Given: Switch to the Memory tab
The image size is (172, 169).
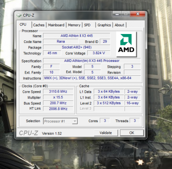Looking at the screenshot, I should coord(74,25).
